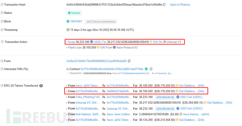Click Aave icon in Flash Loan row
242x126 pixels.
114,48
